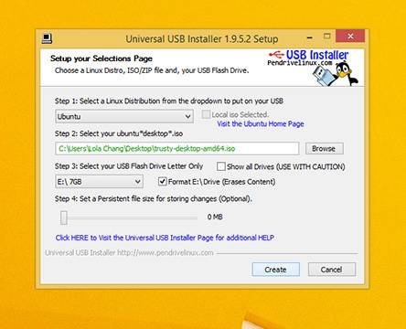Click the installer app icon in title bar

click(x=47, y=38)
